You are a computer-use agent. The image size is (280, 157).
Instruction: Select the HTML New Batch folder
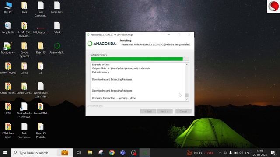coord(8,130)
